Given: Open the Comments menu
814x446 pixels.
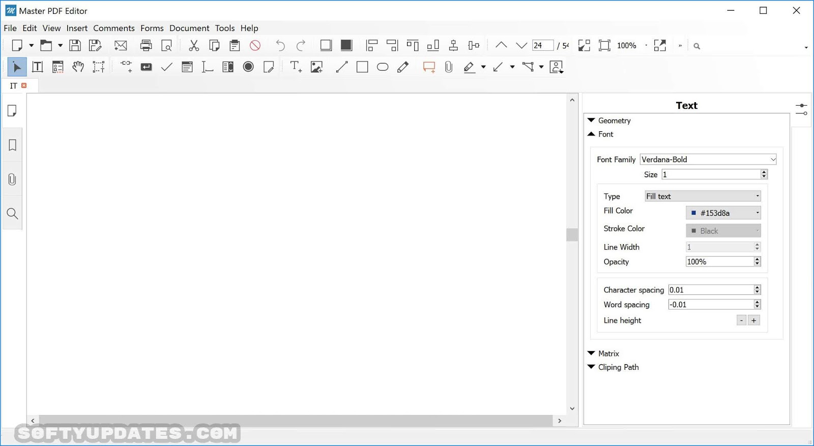Looking at the screenshot, I should pyautogui.click(x=114, y=28).
